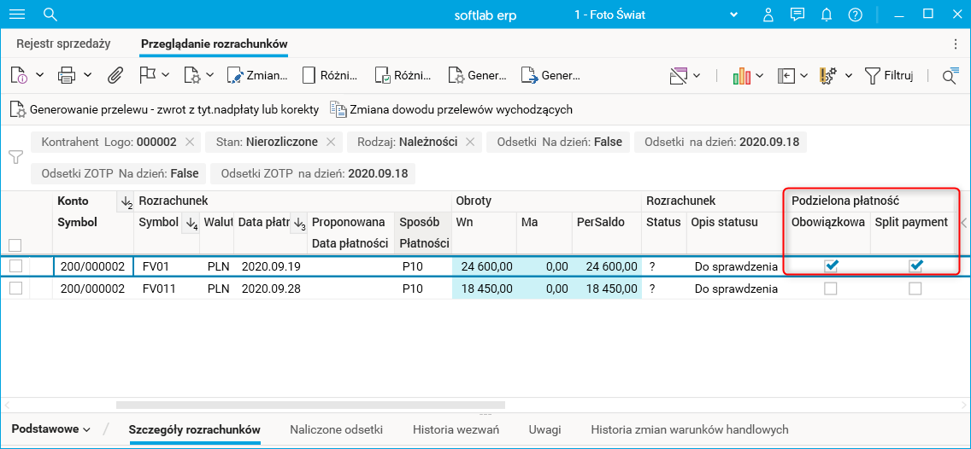
Task: Click the Zmian... toolbar button
Action: coord(257,75)
